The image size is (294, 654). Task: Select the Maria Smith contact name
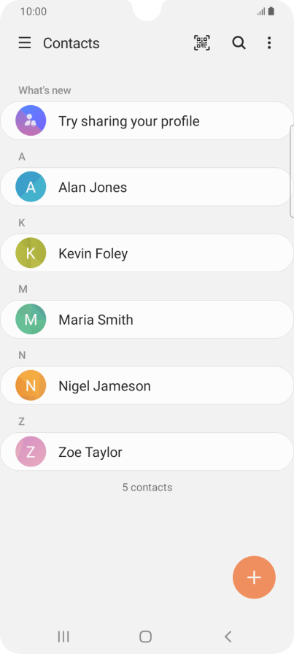click(x=96, y=320)
